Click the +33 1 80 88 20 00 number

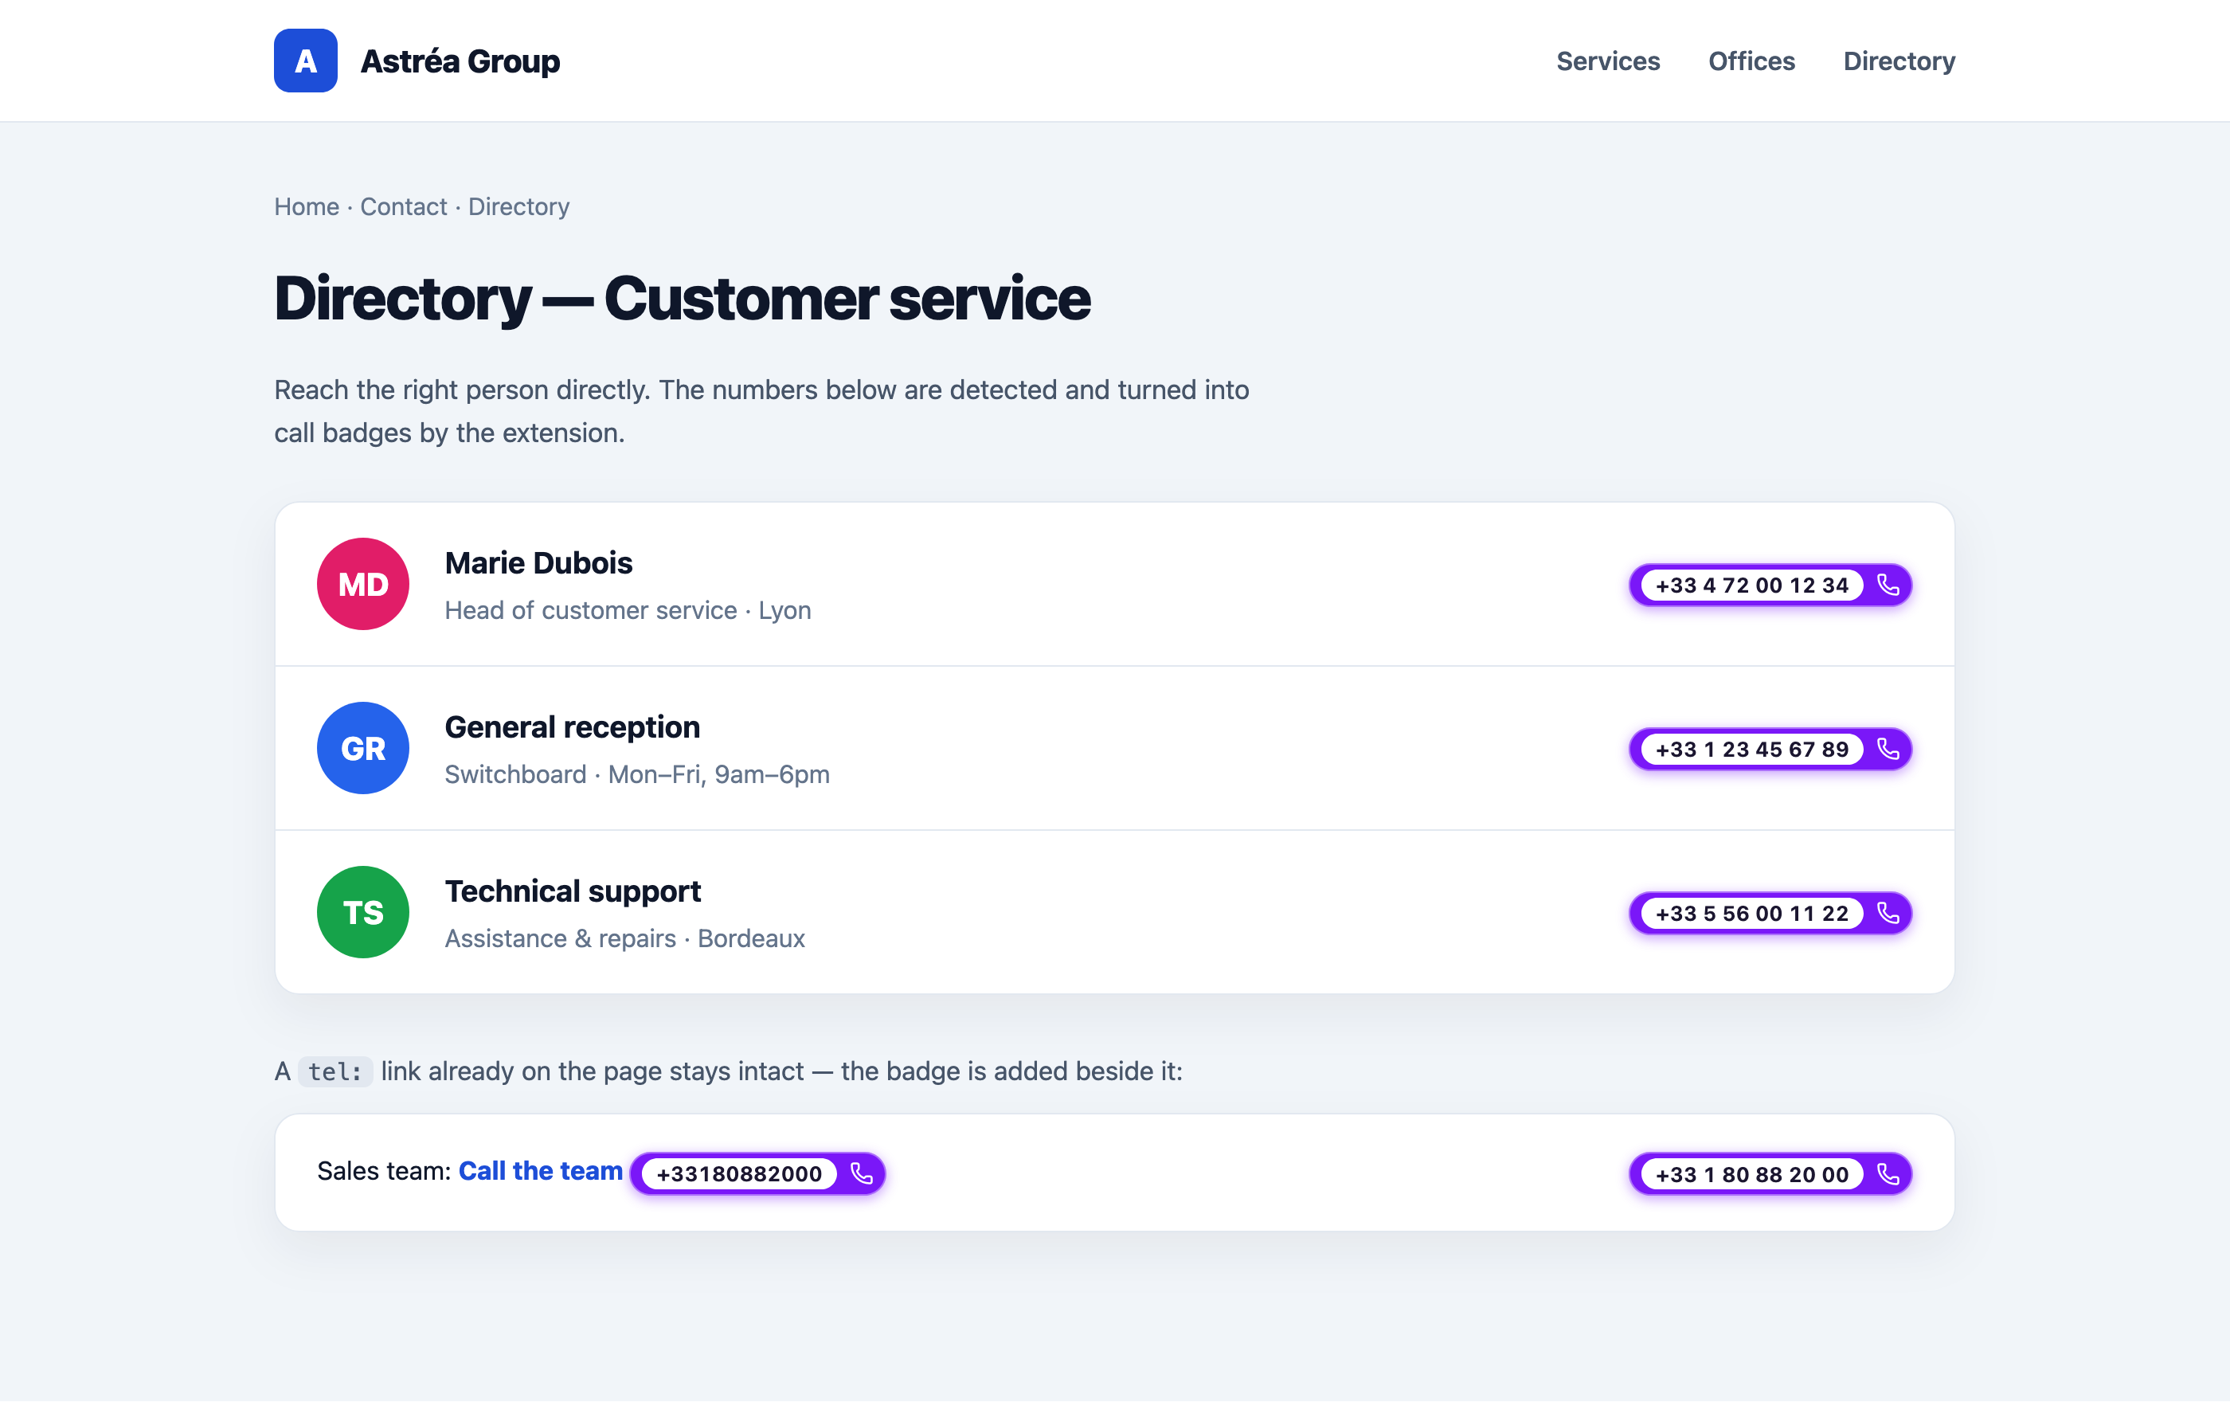tap(1751, 1174)
